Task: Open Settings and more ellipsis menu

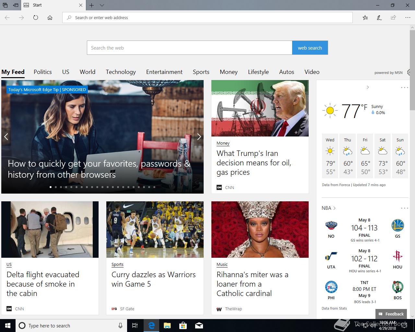Action: click(x=408, y=18)
